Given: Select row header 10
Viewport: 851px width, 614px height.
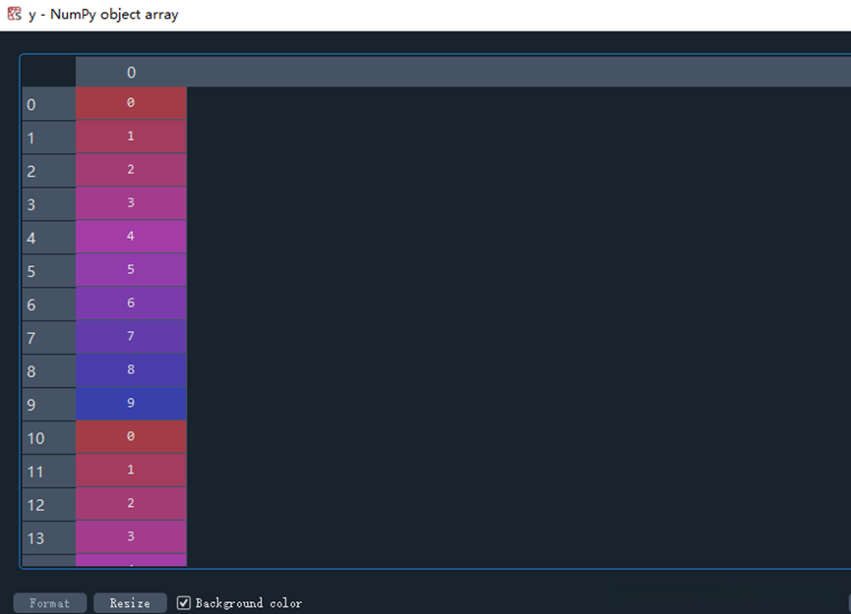Looking at the screenshot, I should pos(49,438).
